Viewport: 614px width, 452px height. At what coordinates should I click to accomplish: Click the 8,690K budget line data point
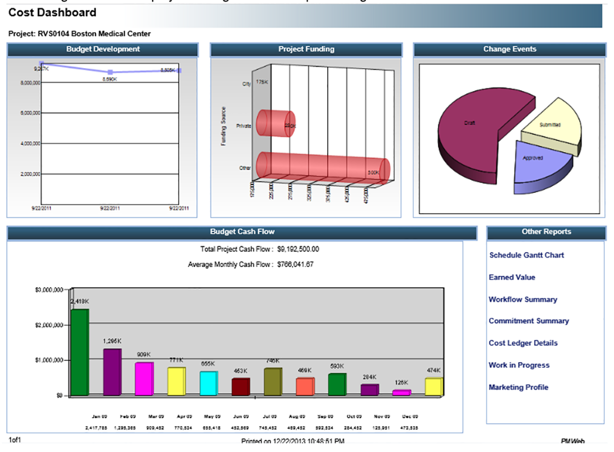[x=110, y=72]
